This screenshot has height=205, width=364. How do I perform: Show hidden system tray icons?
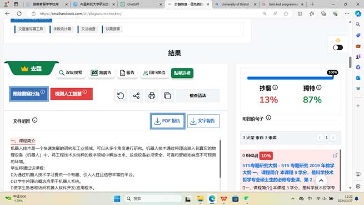pyautogui.click(x=293, y=199)
